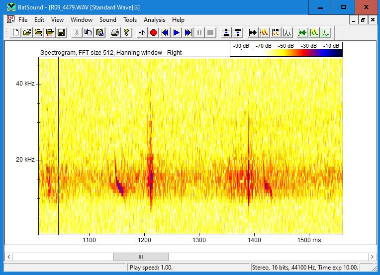Click the Print icon in the toolbar
The height and width of the screenshot is (275, 380).
(115, 33)
